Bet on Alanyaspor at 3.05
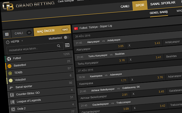 [100, 47]
